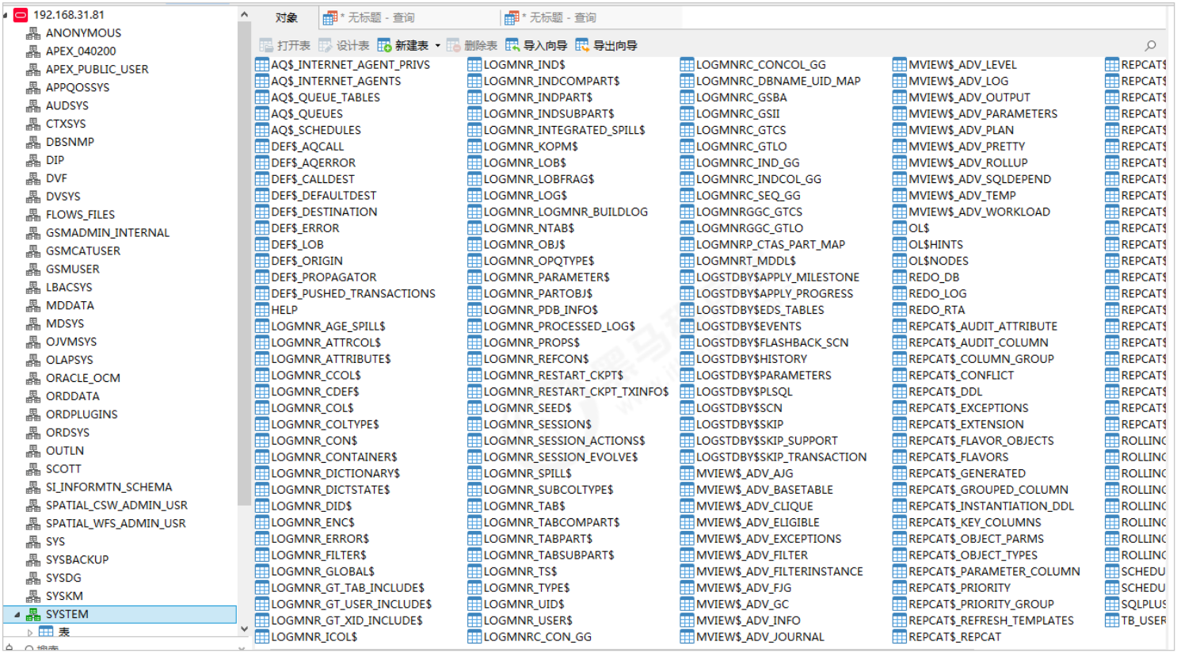Image resolution: width=1177 pixels, height=653 pixels.
Task: Click the Design Table (设计表) toolbar icon
Action: coord(326,46)
